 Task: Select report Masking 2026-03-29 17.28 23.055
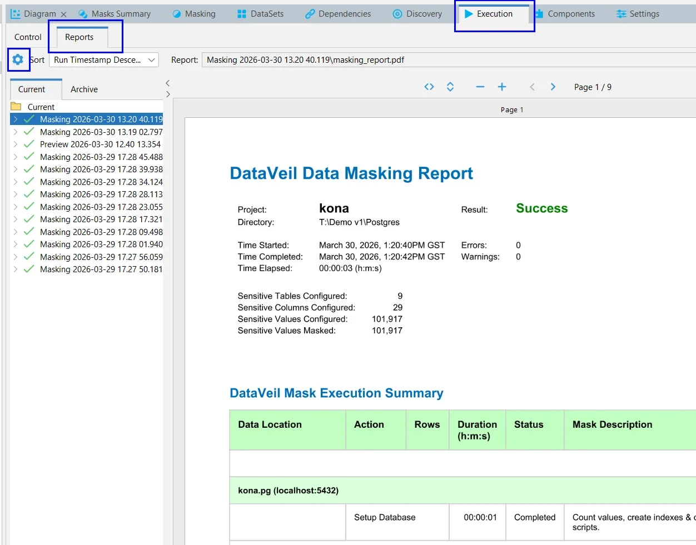click(101, 207)
